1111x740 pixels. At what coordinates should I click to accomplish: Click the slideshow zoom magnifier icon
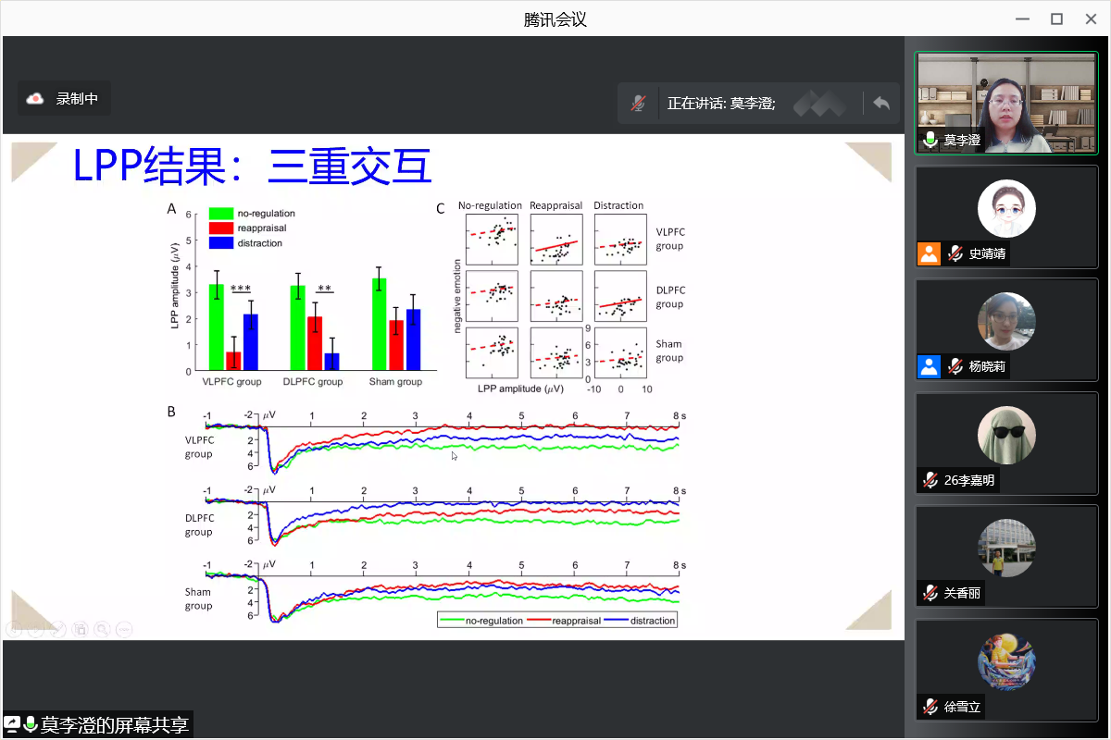[102, 630]
